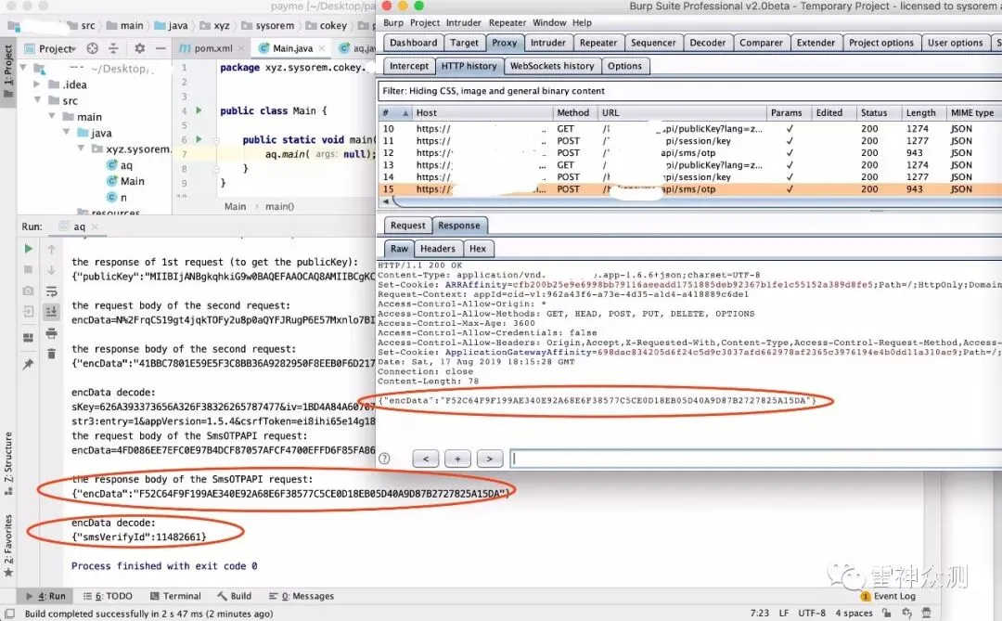Image resolution: width=1002 pixels, height=621 pixels.
Task: Click help question-mark icon in Burp
Action: [x=385, y=458]
